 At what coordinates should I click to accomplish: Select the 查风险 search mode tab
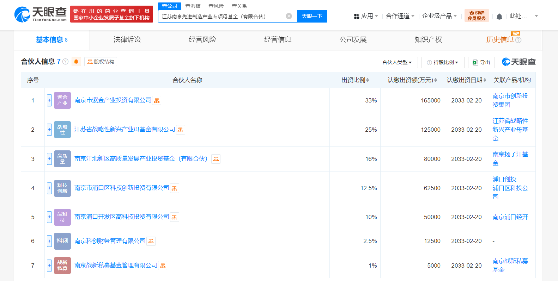click(216, 6)
